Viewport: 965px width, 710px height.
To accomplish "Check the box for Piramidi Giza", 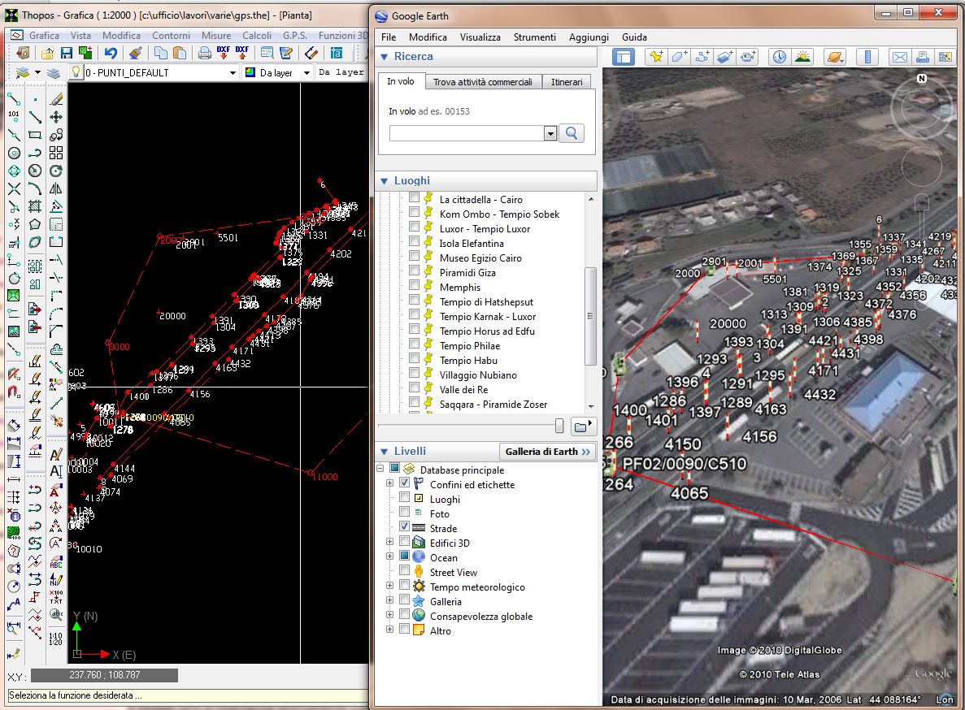I will [x=414, y=271].
